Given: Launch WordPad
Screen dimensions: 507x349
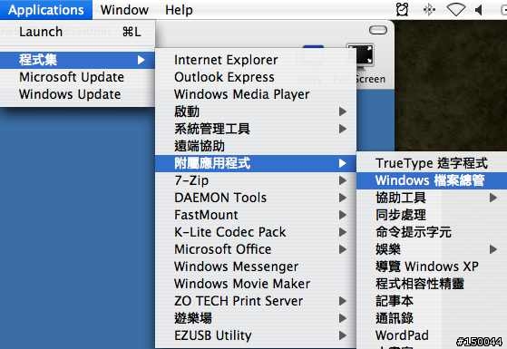Looking at the screenshot, I should point(432,335).
